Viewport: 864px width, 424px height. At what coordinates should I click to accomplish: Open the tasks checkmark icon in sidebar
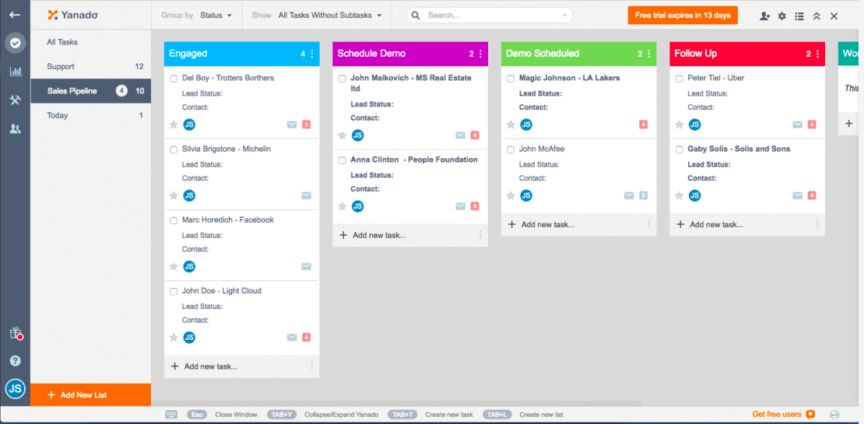click(x=16, y=43)
